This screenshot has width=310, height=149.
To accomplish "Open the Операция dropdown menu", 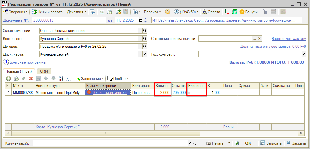I will tap(16, 12).
